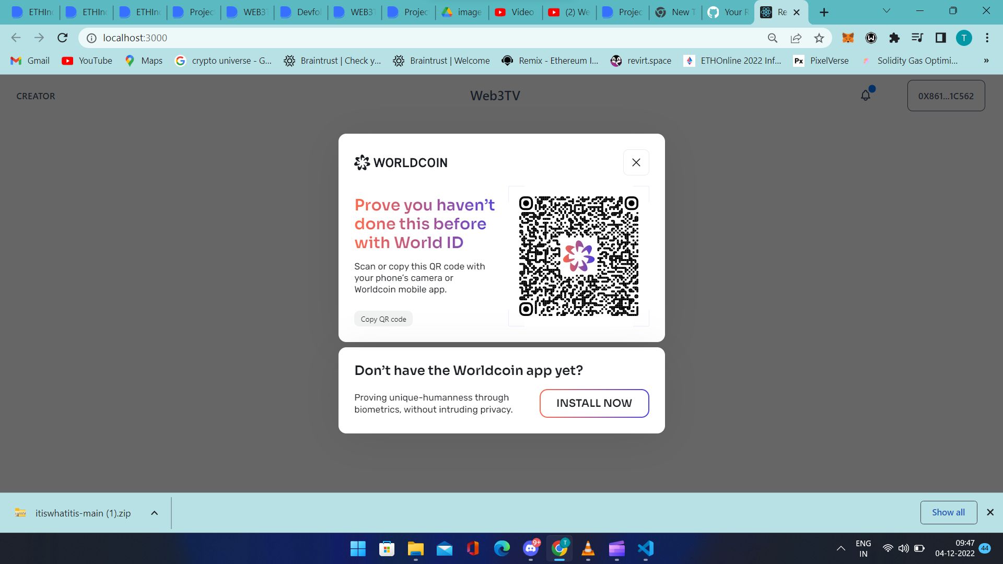Close the active Re tab

pos(797,12)
